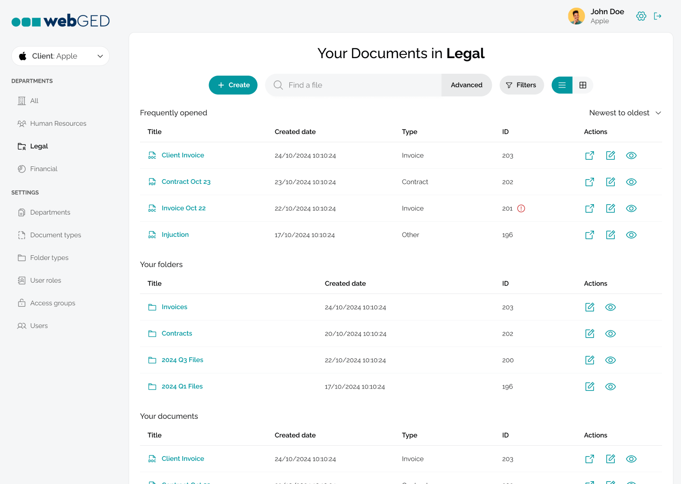View Injuction with eye icon
Image resolution: width=681 pixels, height=484 pixels.
click(x=631, y=235)
